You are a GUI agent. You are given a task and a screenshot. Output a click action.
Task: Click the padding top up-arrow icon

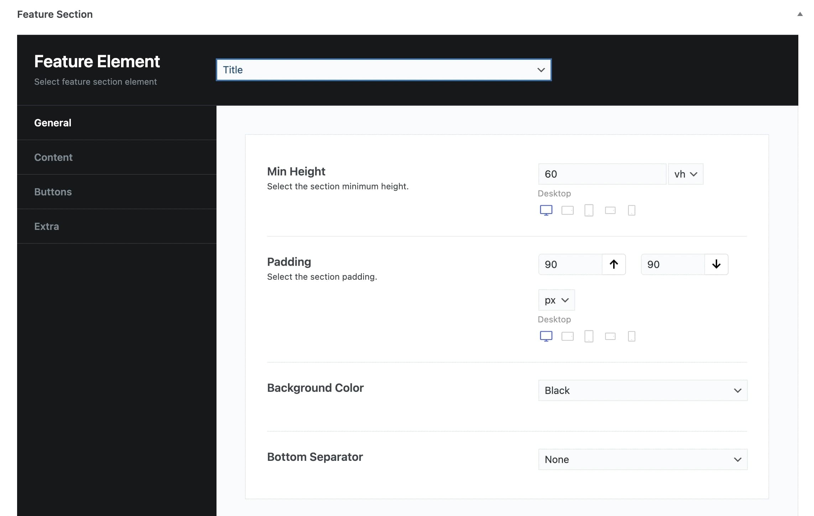click(x=614, y=264)
